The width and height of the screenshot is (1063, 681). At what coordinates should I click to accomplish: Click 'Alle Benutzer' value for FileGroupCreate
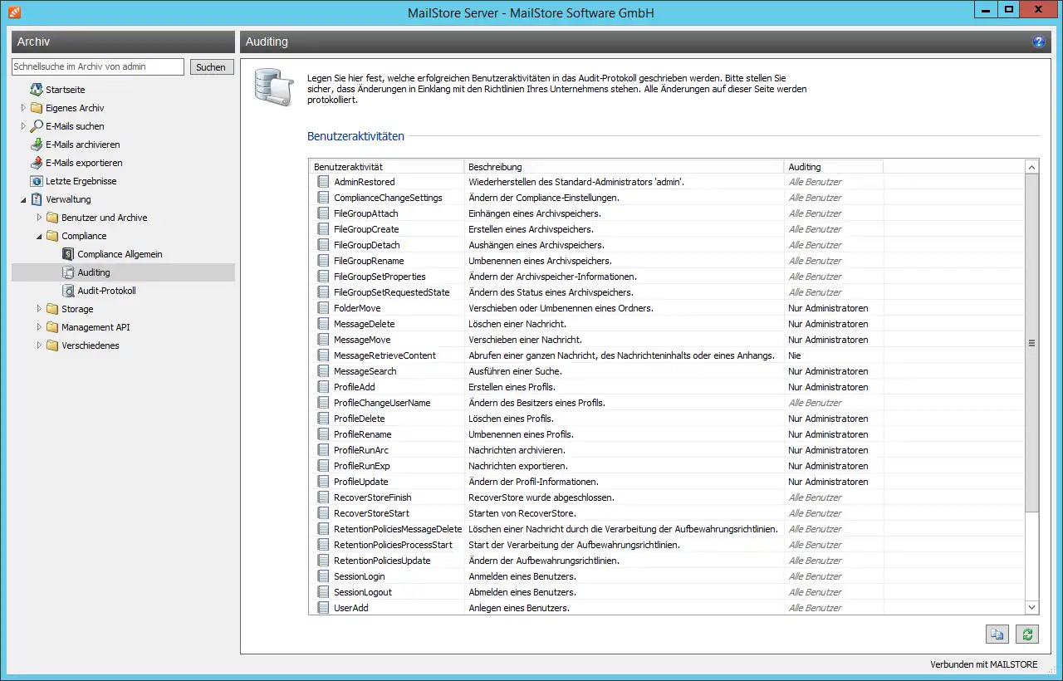tap(815, 229)
